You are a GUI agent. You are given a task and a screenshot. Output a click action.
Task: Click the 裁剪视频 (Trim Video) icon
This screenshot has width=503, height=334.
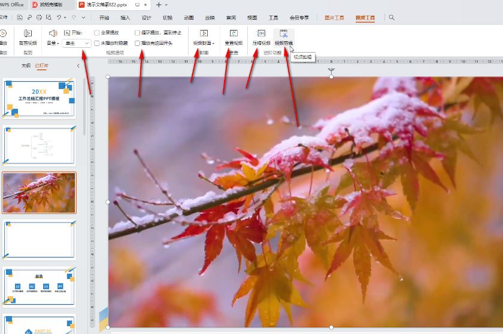point(28,33)
